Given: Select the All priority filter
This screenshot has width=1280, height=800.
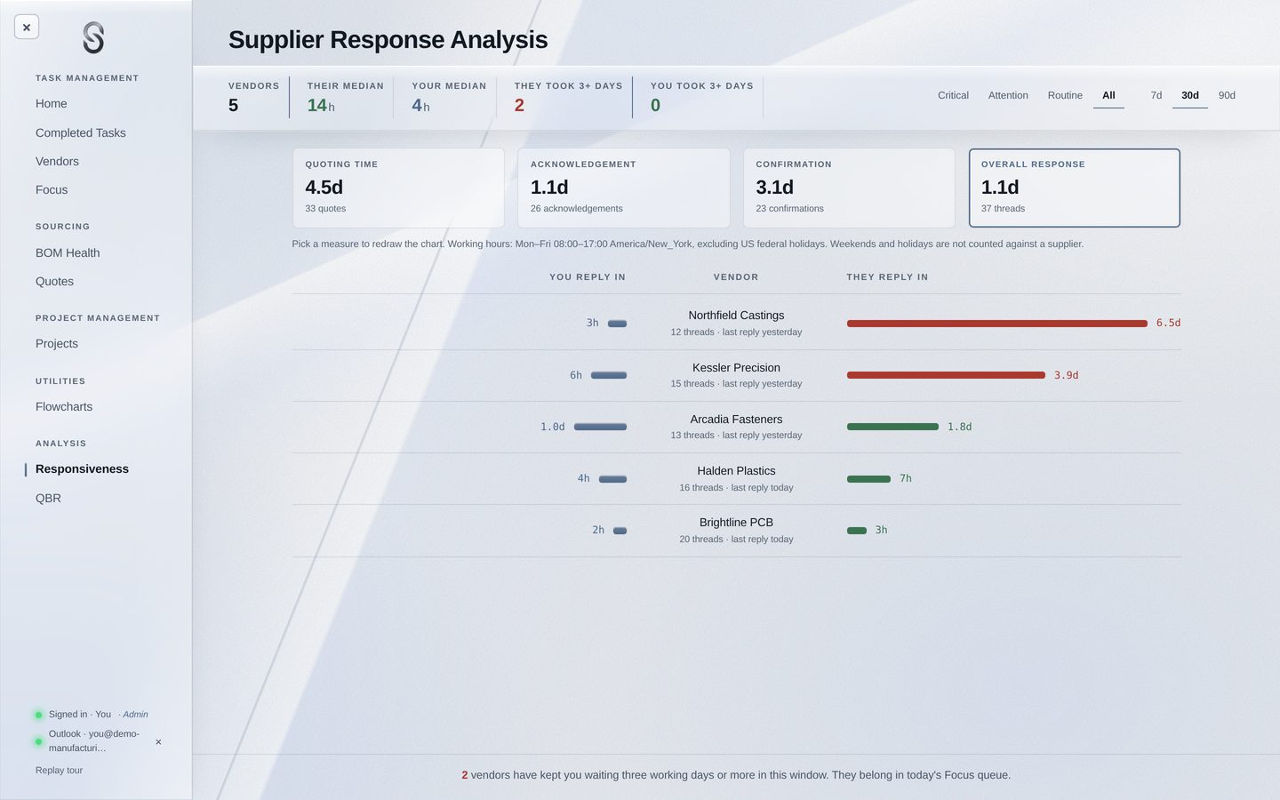Looking at the screenshot, I should [1108, 95].
